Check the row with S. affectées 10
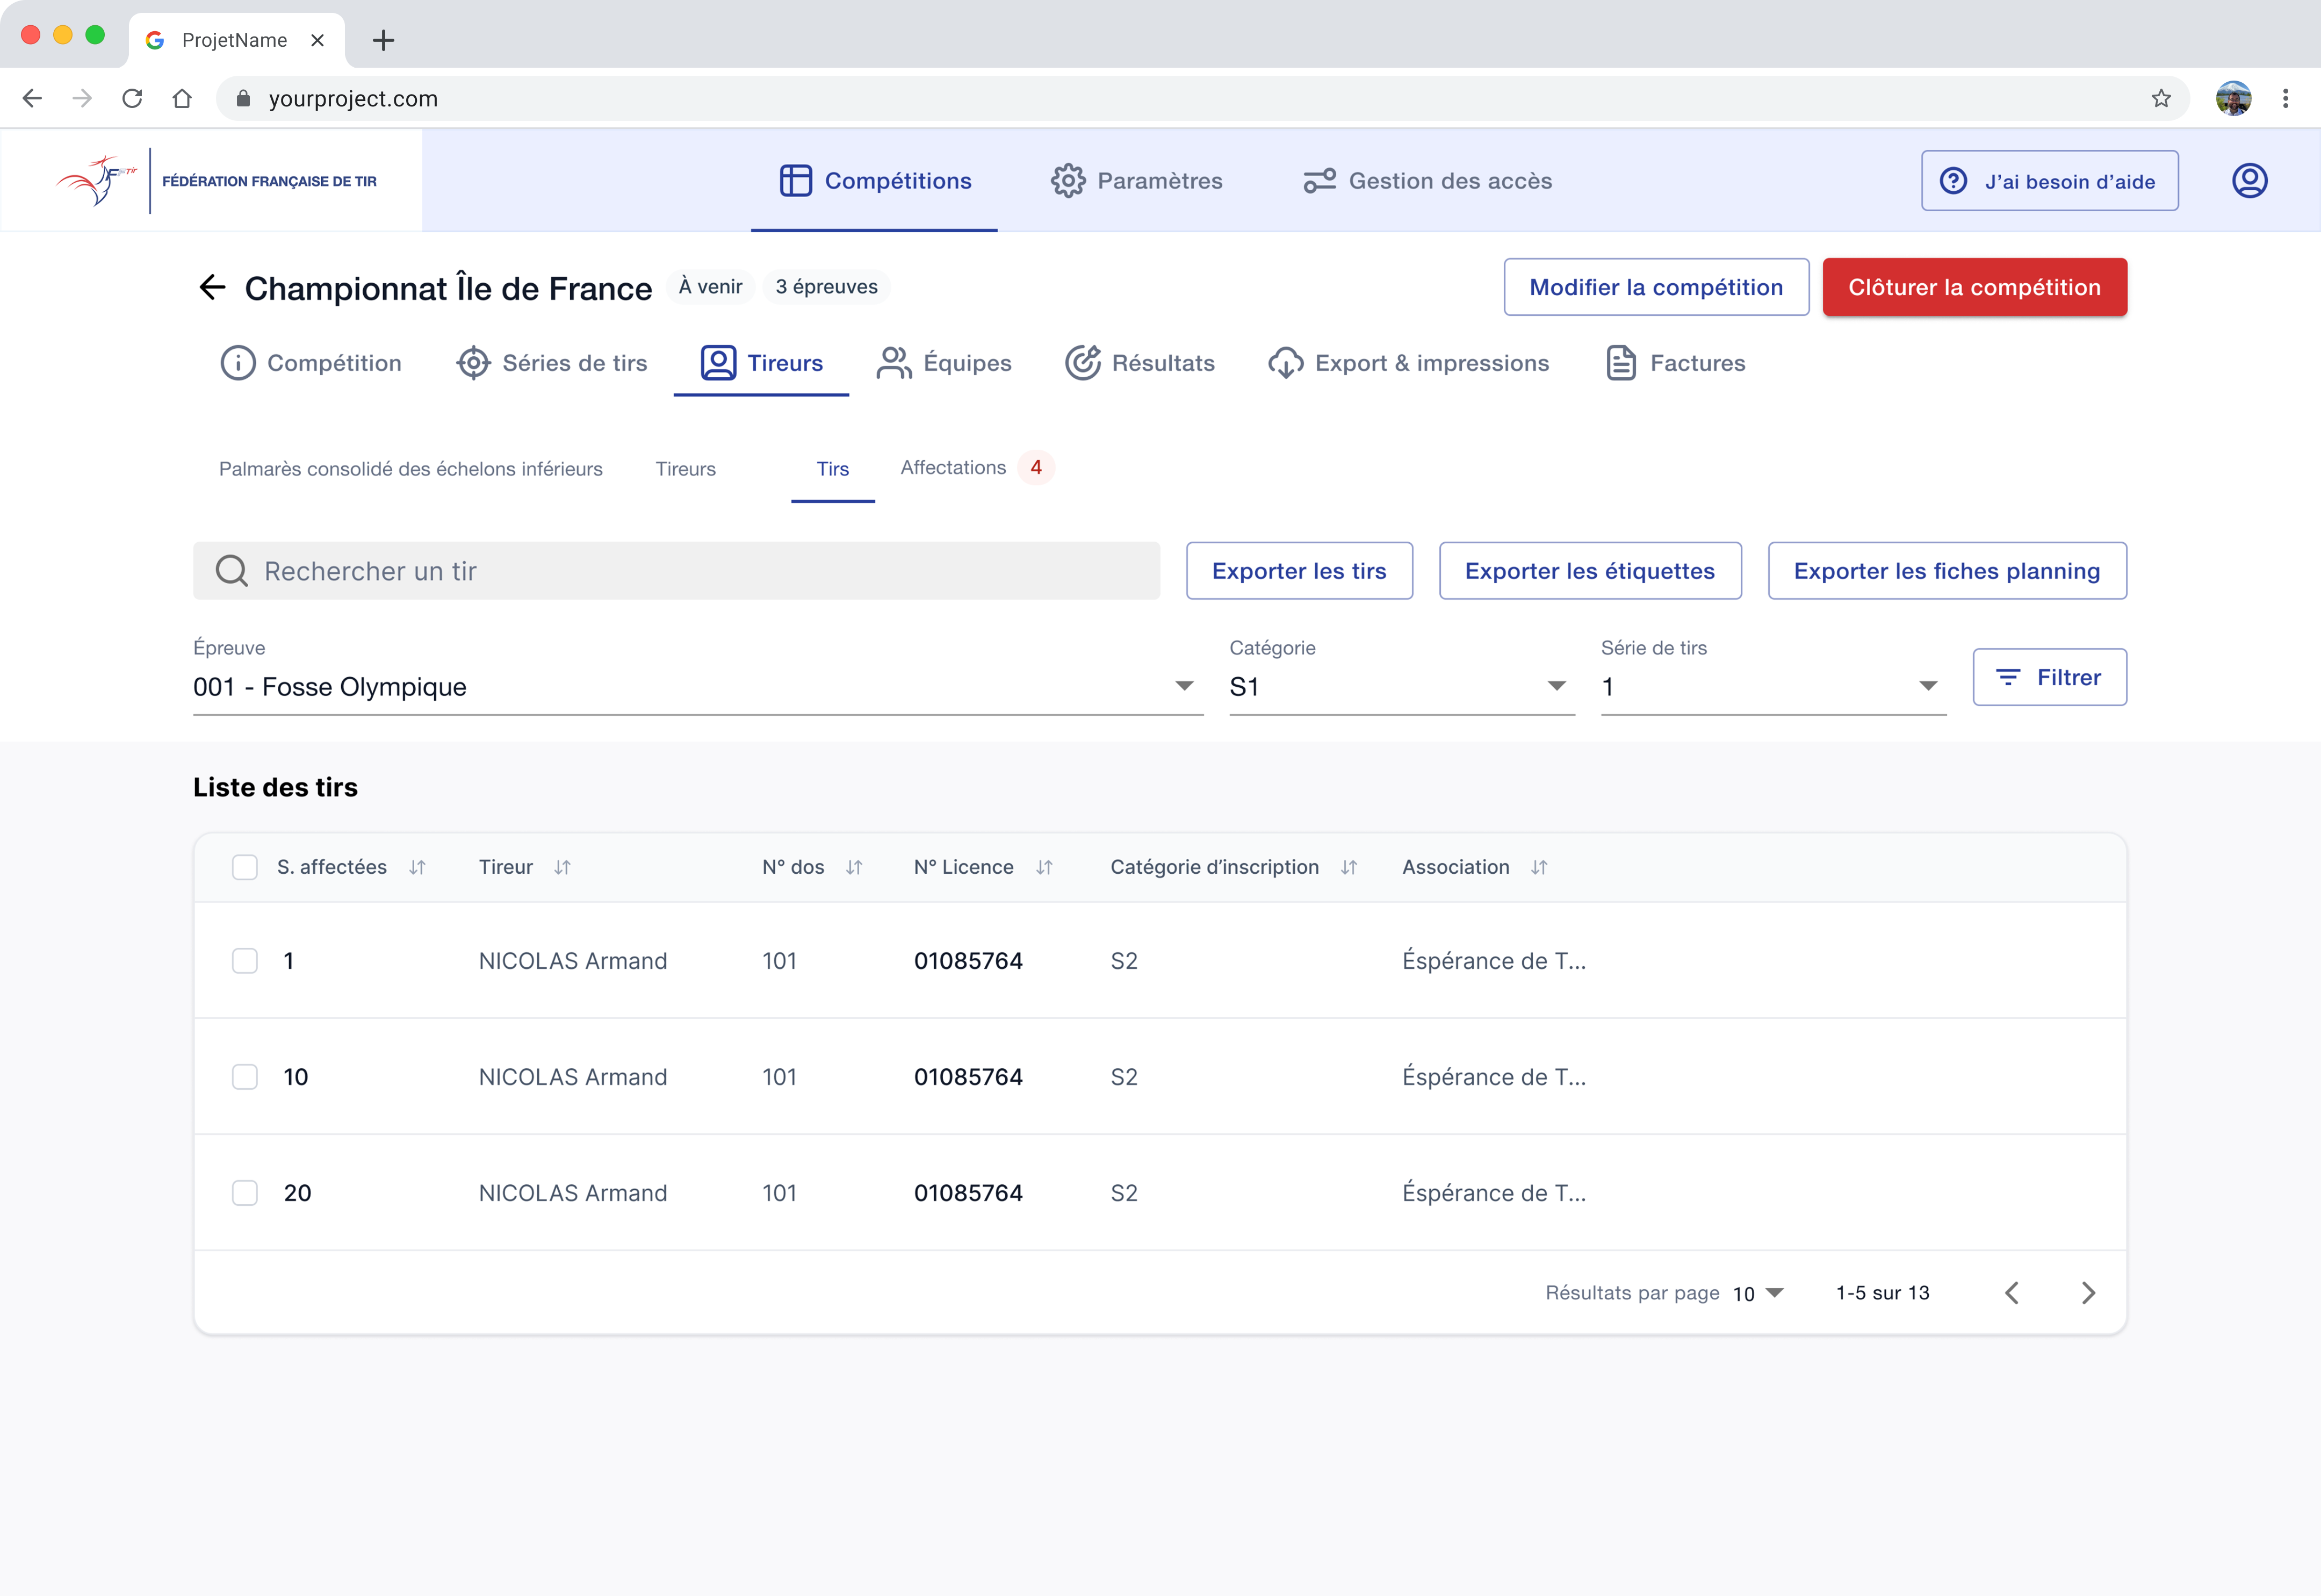 pyautogui.click(x=245, y=1077)
